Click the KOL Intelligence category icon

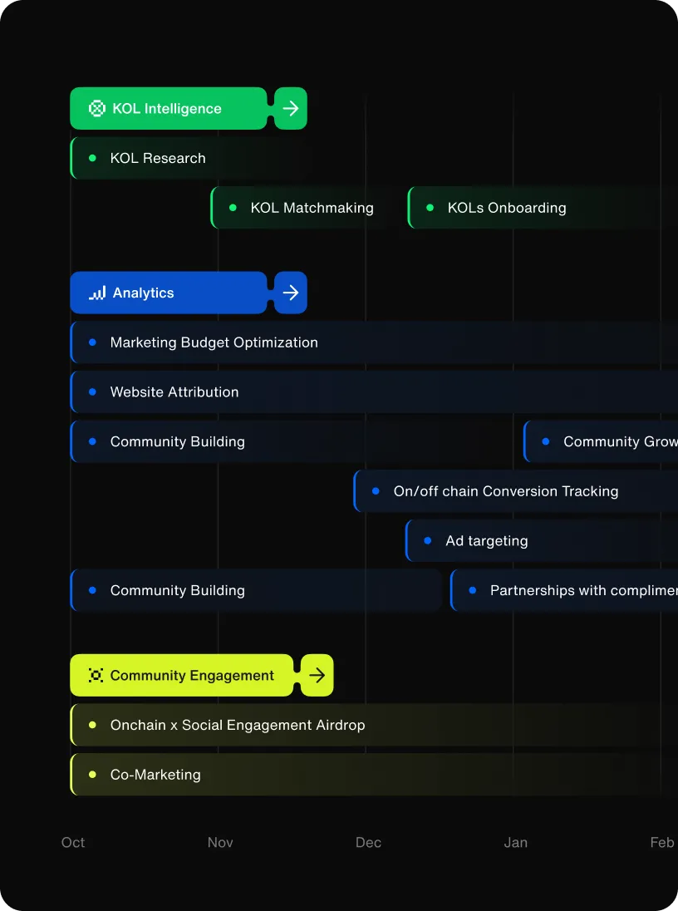(x=96, y=108)
